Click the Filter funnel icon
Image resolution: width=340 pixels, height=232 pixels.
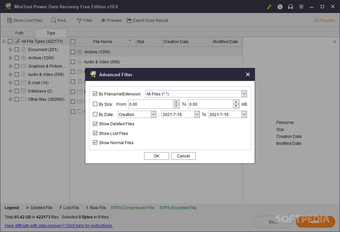79,21
